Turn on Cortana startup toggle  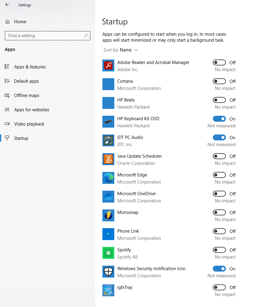tap(219, 81)
